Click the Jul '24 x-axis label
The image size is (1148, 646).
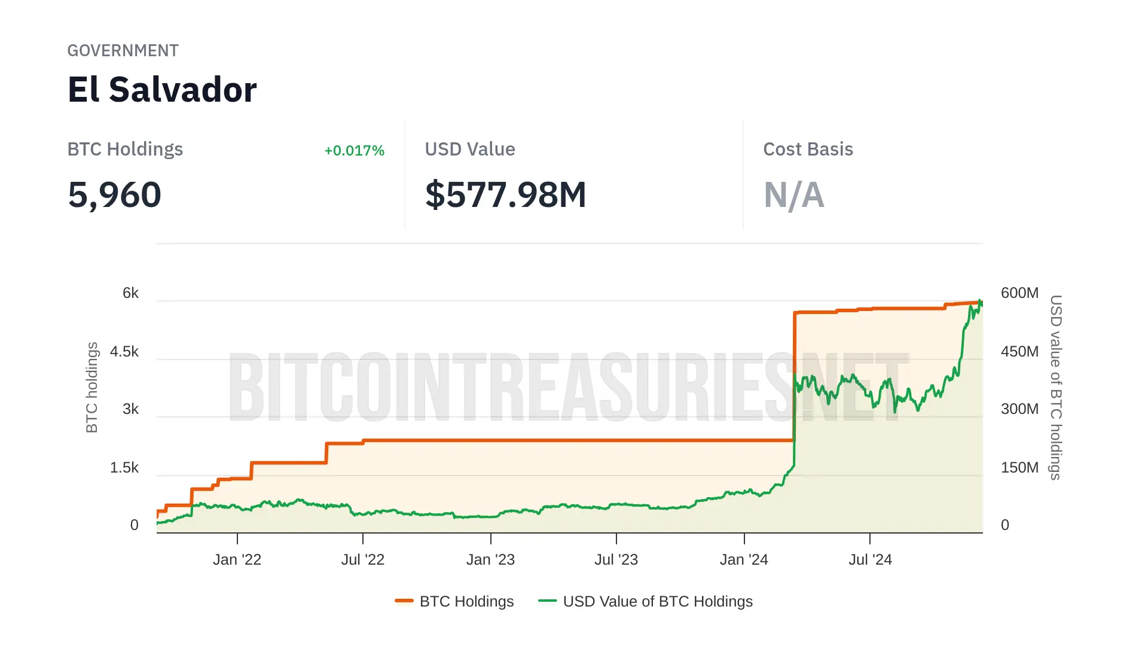coord(870,559)
